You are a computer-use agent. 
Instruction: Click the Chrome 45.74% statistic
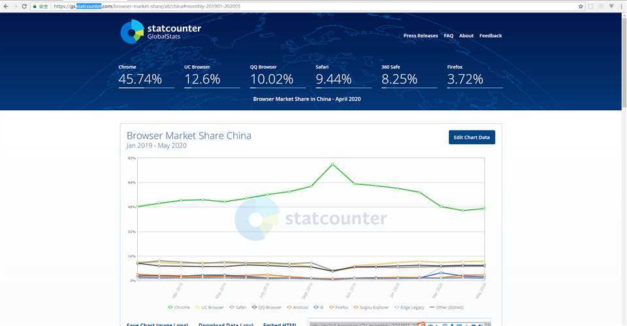(x=146, y=76)
